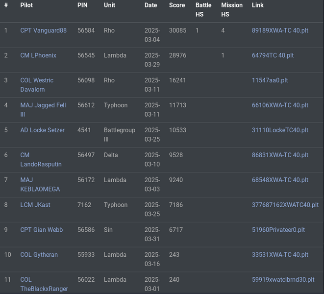Click CM LPhoenix pilot name
This screenshot has width=324, height=294.
coord(38,55)
